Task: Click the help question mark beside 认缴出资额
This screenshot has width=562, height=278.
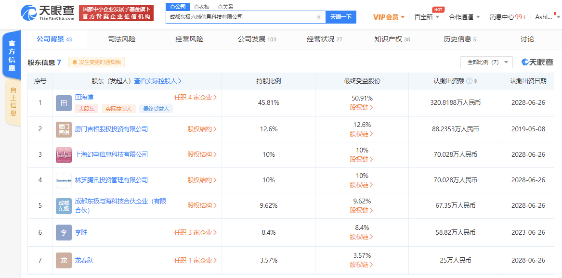Action: point(469,81)
